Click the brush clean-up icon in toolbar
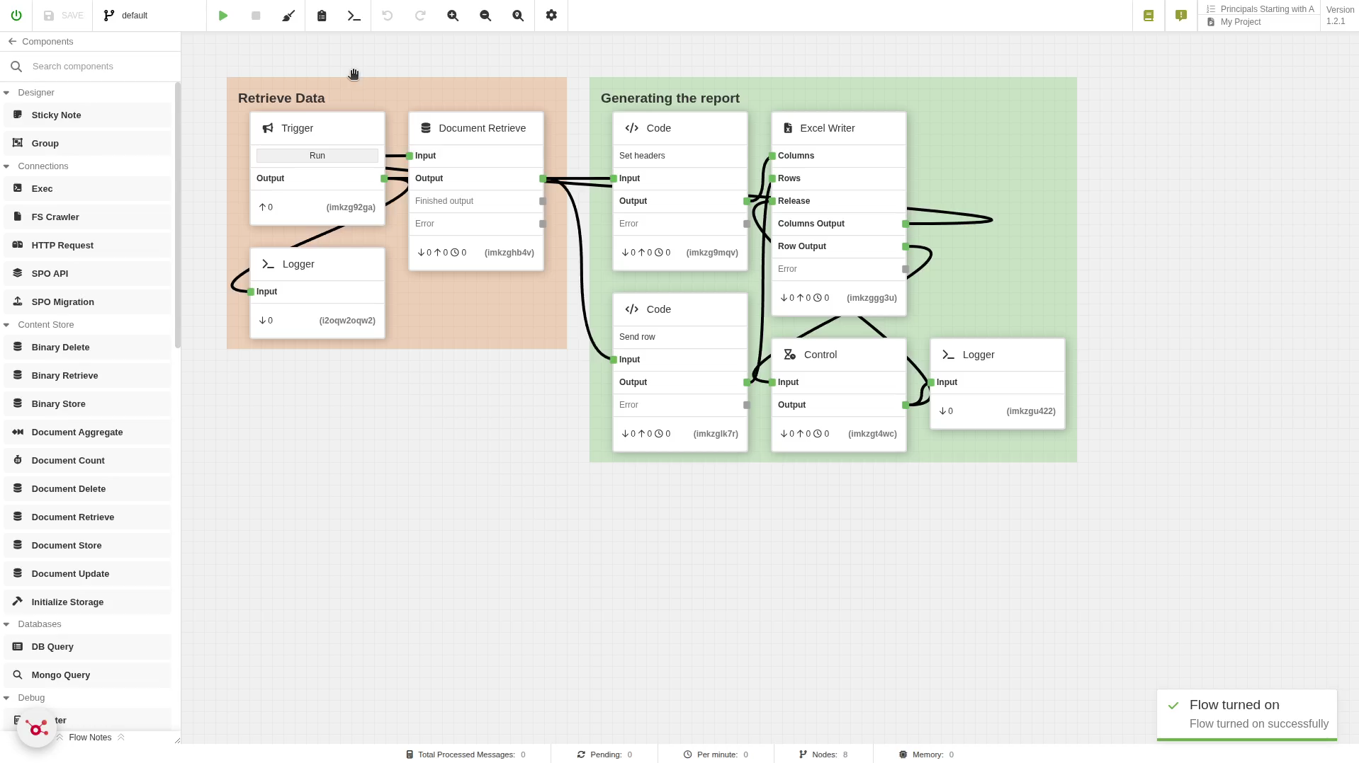Image resolution: width=1359 pixels, height=763 pixels. pos(288,16)
